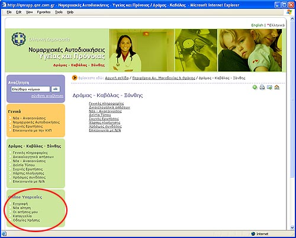Open Χάρτης πλοήγησης in sidebar

(28, 173)
